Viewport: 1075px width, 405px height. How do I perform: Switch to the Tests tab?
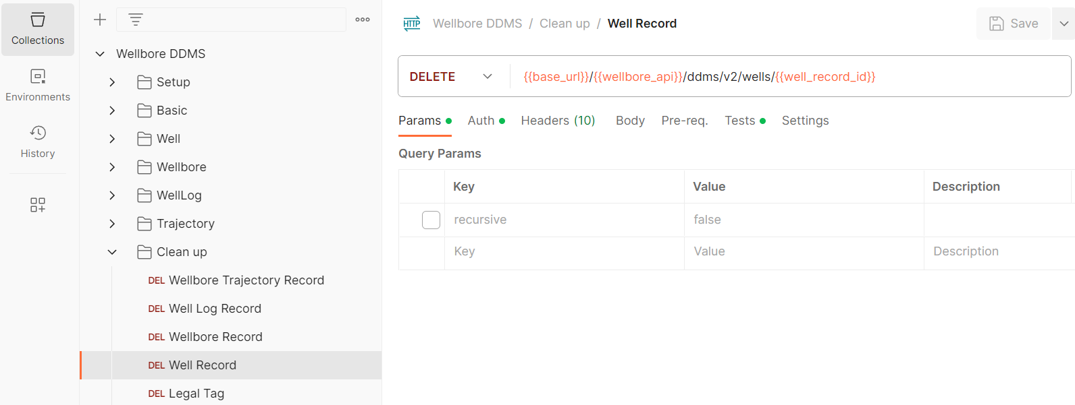click(x=739, y=120)
